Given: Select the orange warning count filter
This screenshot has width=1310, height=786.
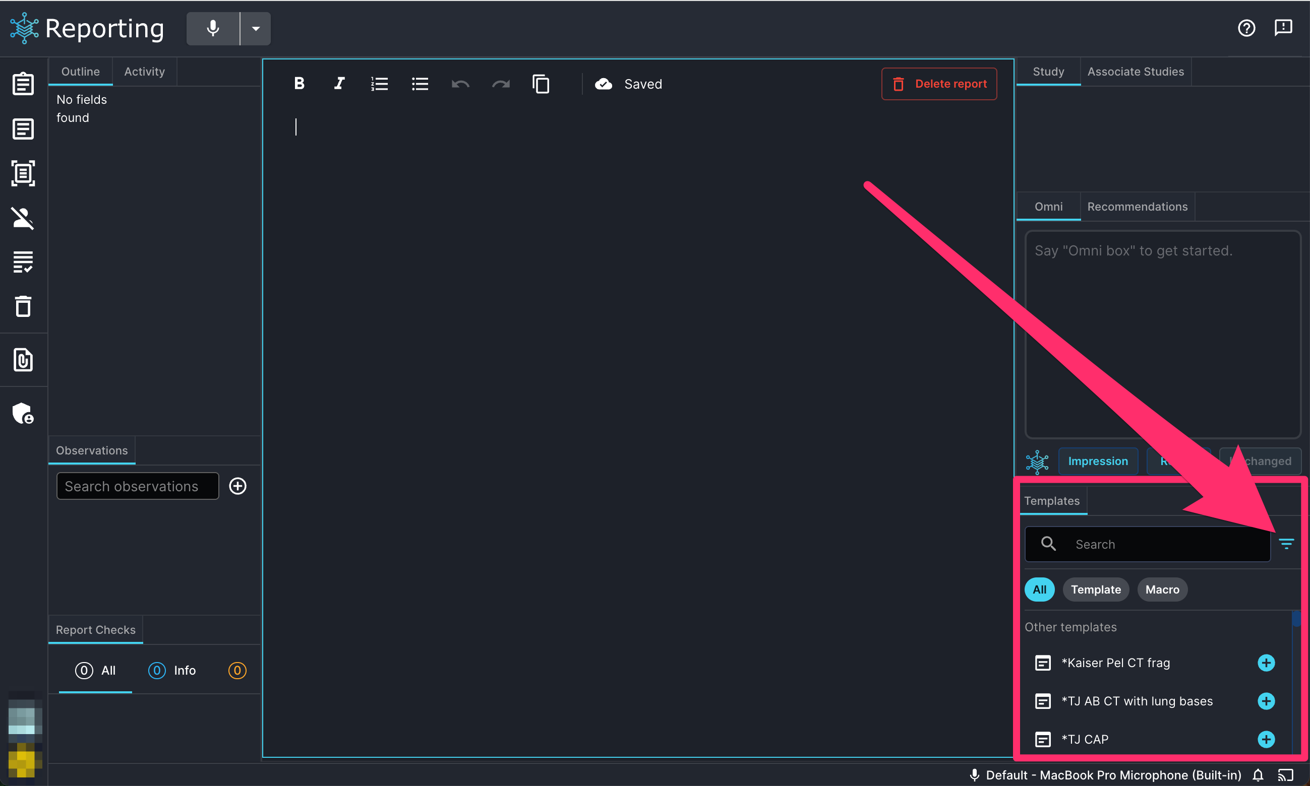Looking at the screenshot, I should tap(237, 670).
